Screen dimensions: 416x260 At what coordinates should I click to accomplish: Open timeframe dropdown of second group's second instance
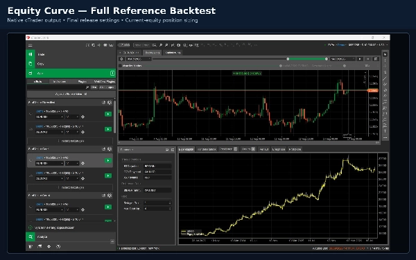coord(72,178)
